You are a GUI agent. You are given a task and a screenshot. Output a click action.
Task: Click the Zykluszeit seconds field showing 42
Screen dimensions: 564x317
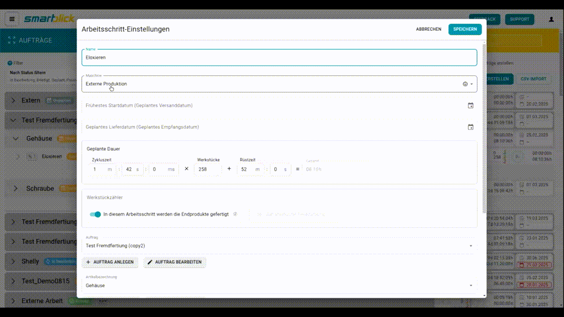(x=132, y=170)
